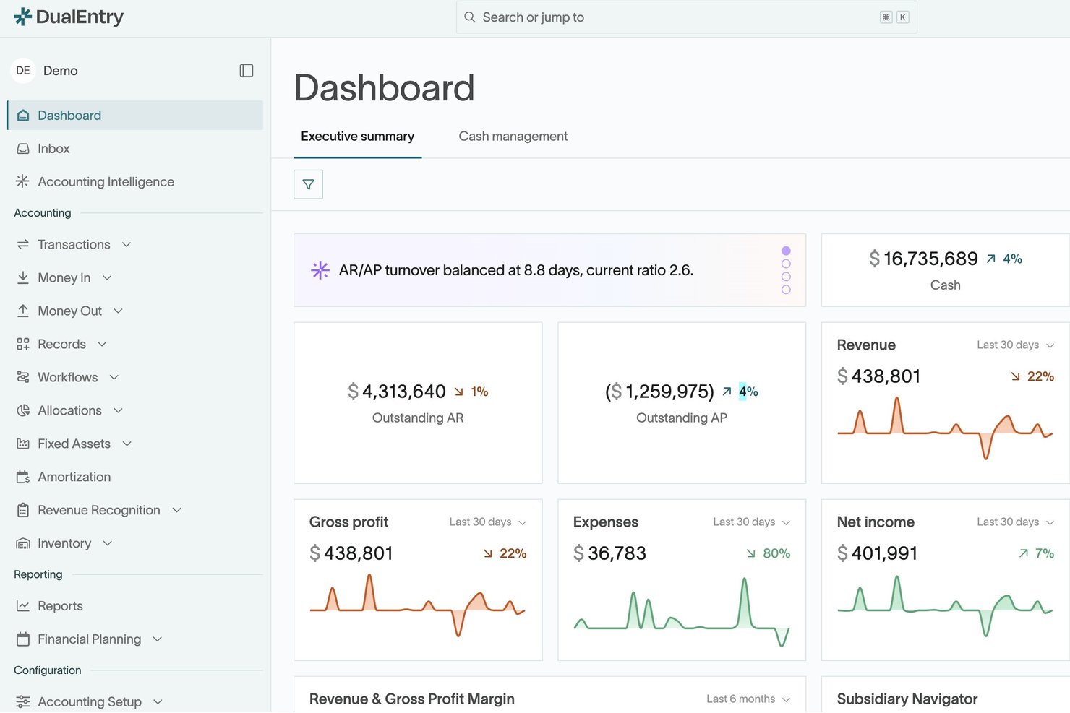Click the purple sparkle icon in insight banner
Viewport: 1070px width, 713px height.
click(320, 270)
